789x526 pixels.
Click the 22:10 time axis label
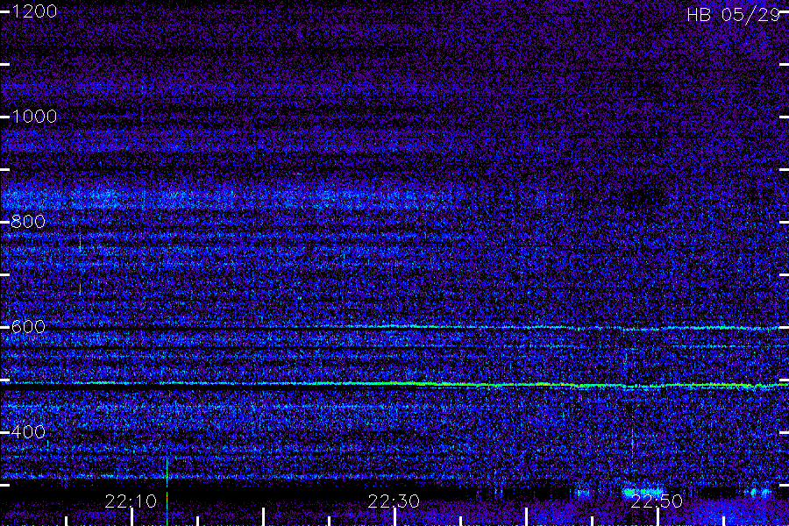(131, 501)
